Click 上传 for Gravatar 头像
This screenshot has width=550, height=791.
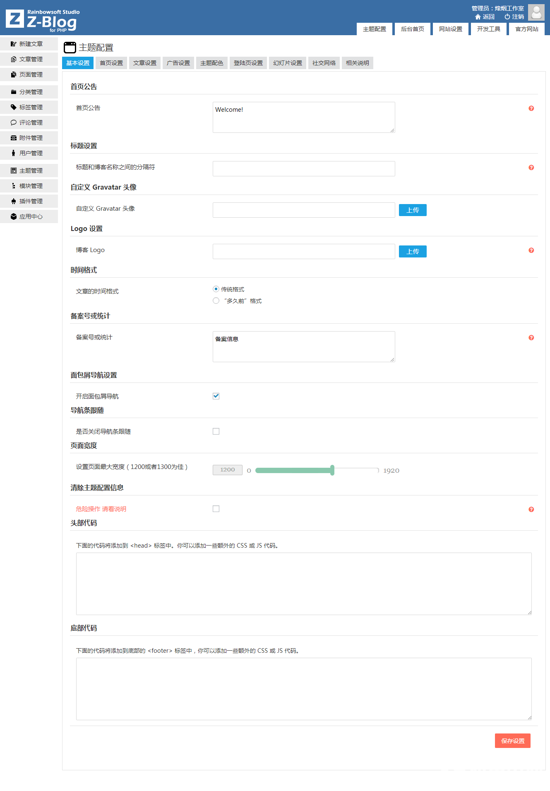pyautogui.click(x=413, y=210)
